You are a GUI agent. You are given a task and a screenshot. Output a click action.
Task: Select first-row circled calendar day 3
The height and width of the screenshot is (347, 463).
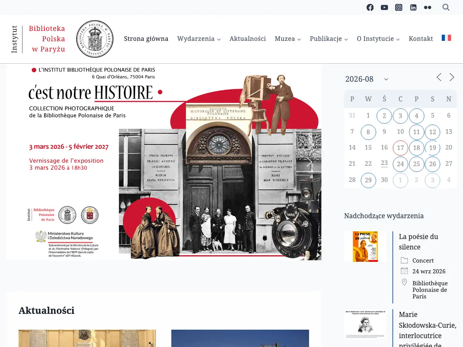coord(400,116)
